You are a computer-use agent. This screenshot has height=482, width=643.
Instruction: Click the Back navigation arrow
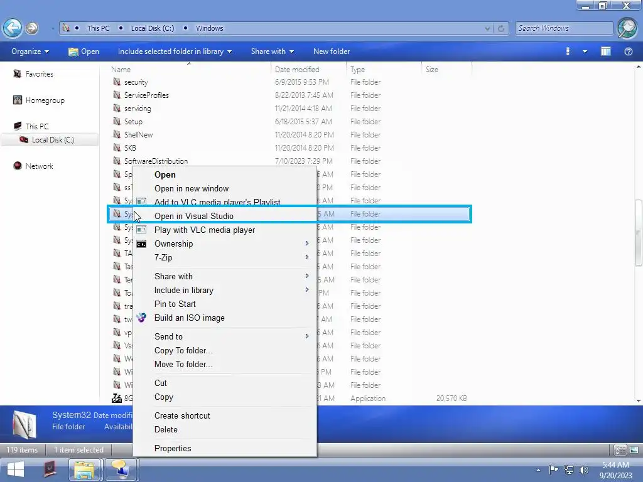[x=13, y=28]
